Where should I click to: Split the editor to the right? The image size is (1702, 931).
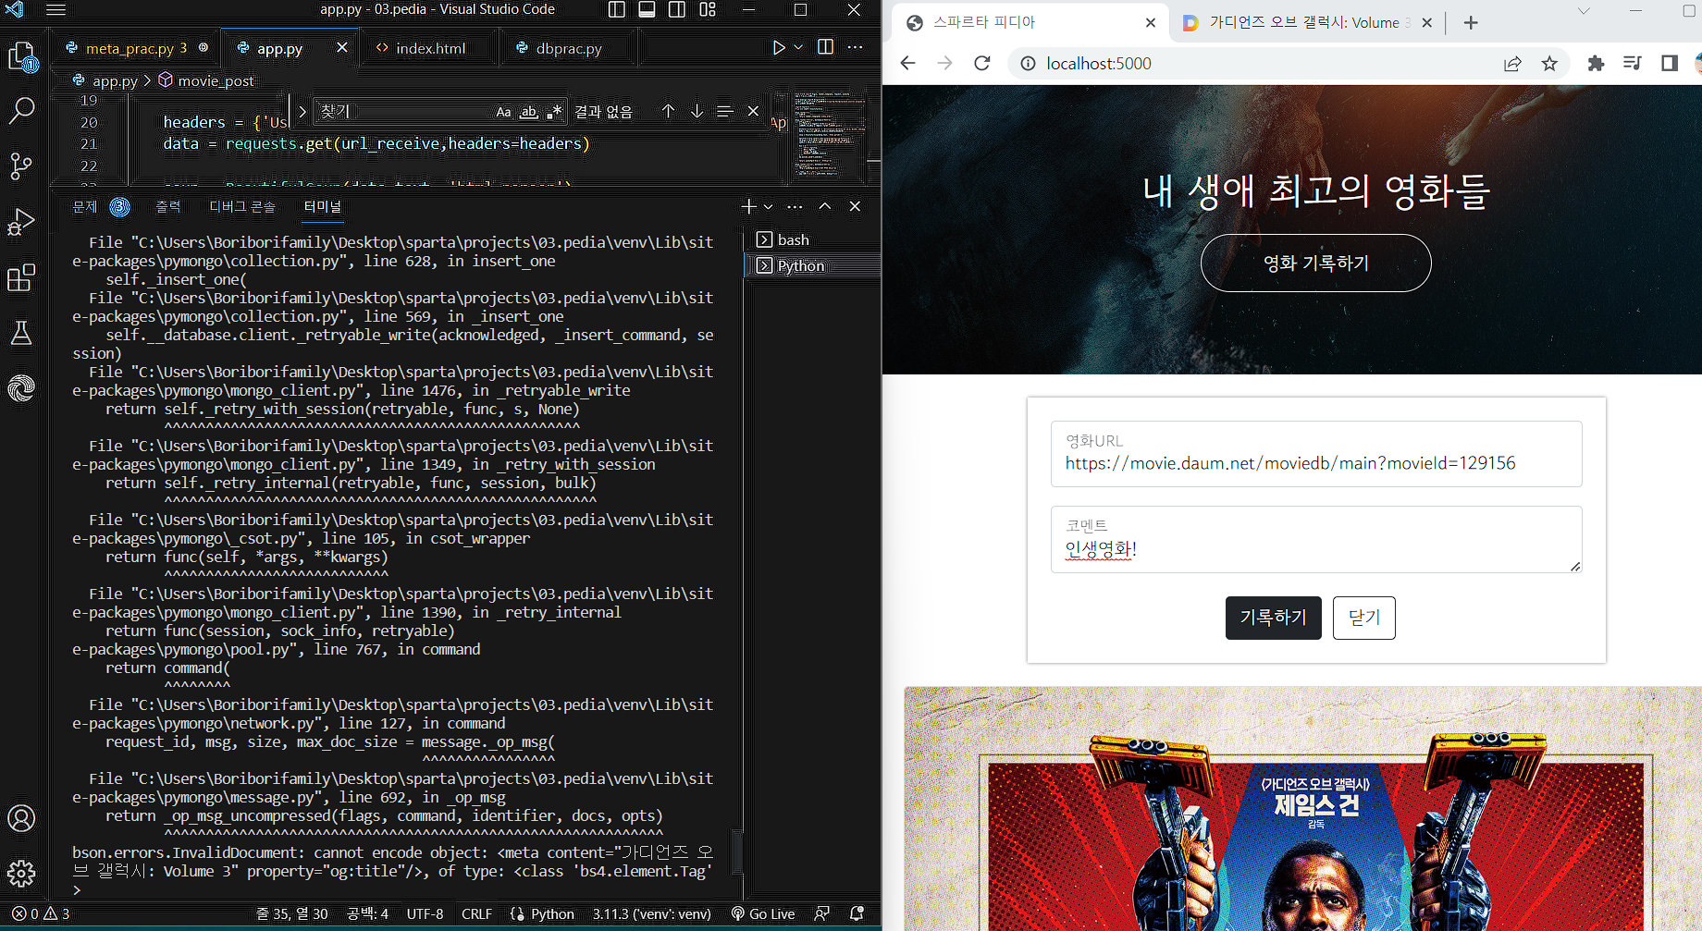[x=826, y=47]
